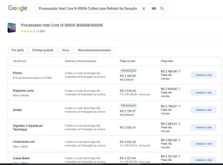Click Acessar o site for Smiles
Screen dimensions: 223x165
click(203, 110)
